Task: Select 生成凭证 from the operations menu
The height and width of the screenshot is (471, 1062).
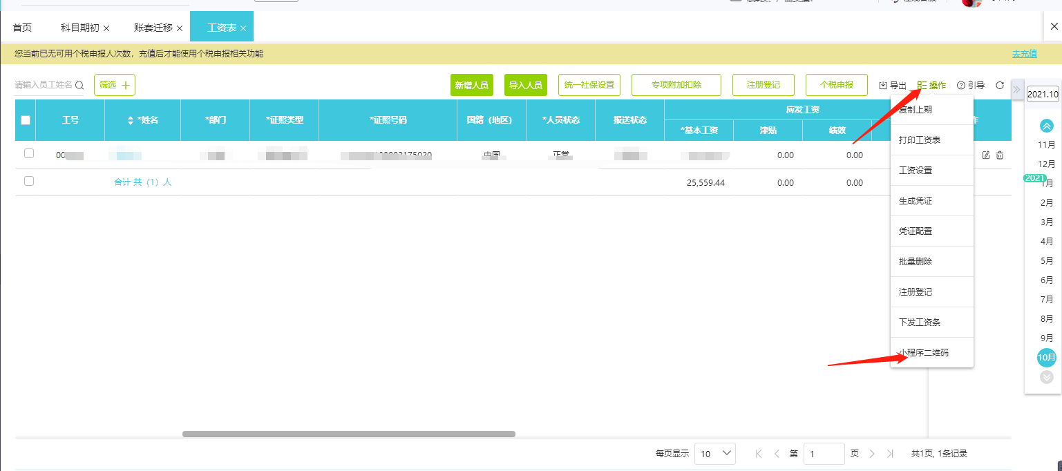Action: pos(916,201)
